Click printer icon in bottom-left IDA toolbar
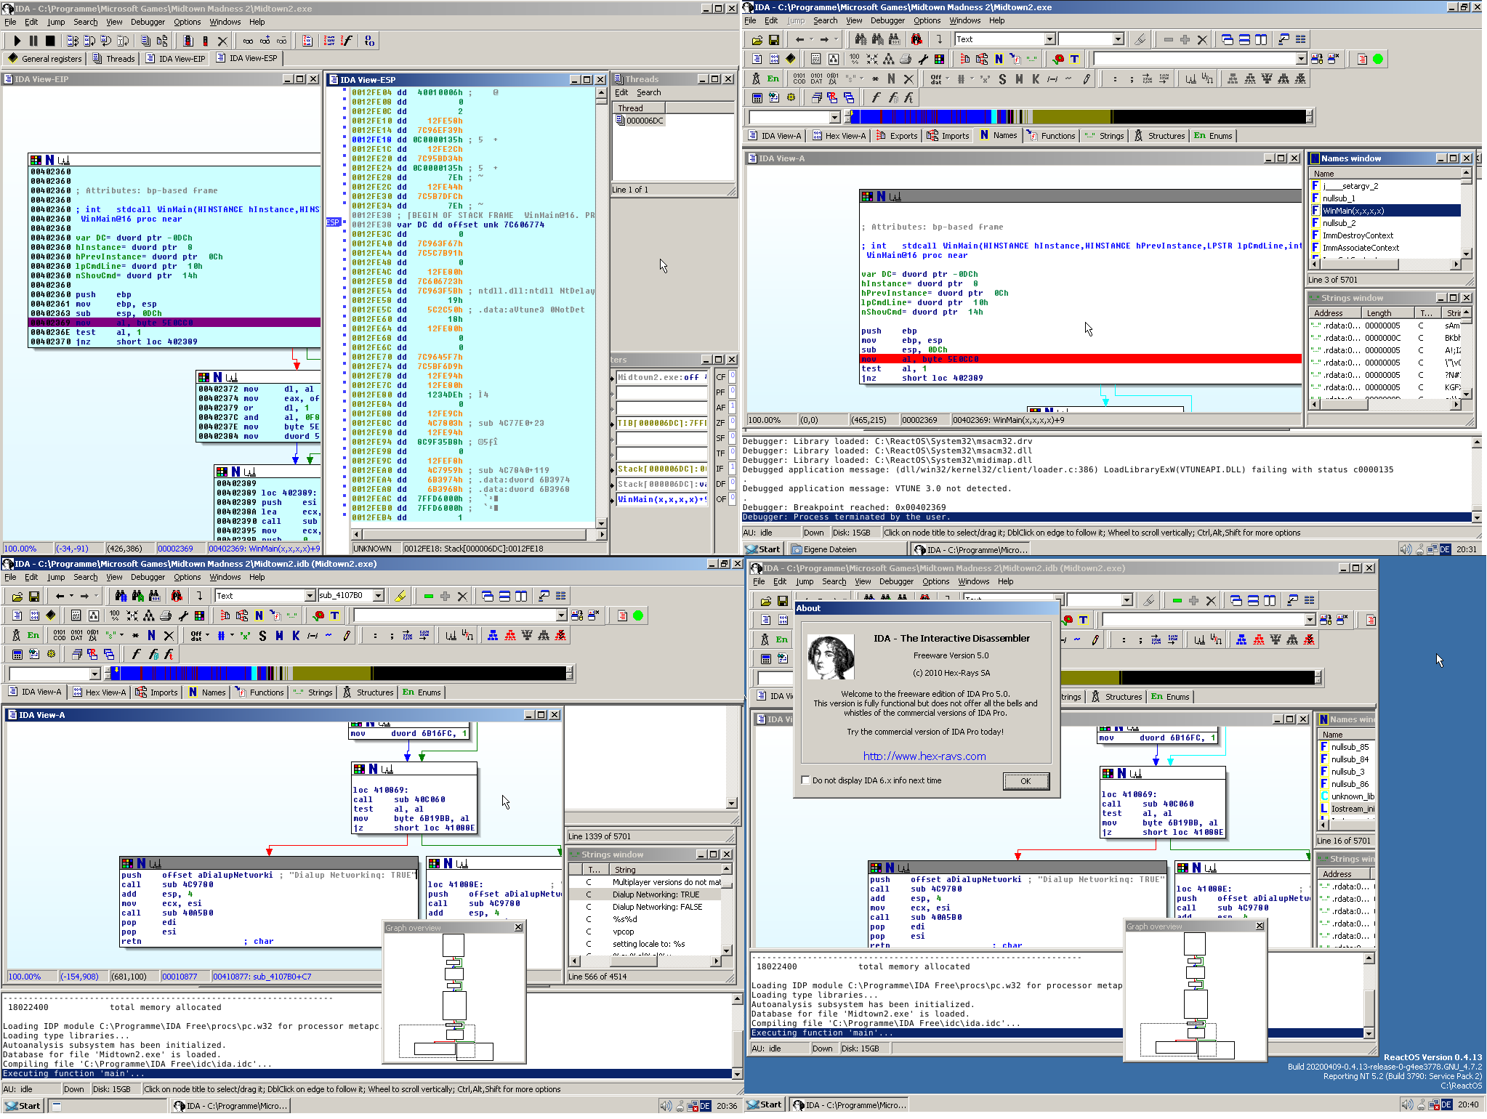Screen dimensions: 1487x1119 coord(166,615)
